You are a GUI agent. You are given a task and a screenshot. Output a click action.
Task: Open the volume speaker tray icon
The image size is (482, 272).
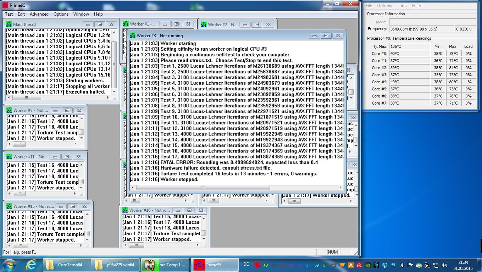[x=444, y=265]
